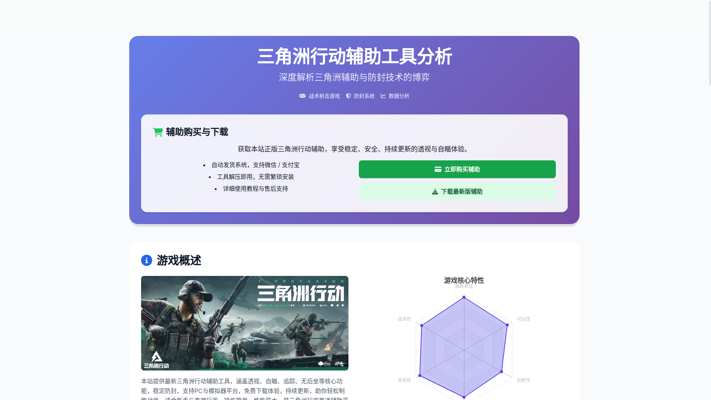Click the radar data point near 创新性

[502, 371]
